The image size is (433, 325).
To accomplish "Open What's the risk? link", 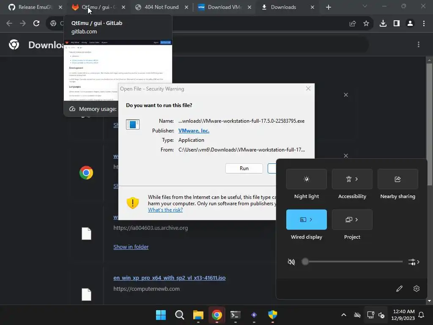I will pos(165,210).
